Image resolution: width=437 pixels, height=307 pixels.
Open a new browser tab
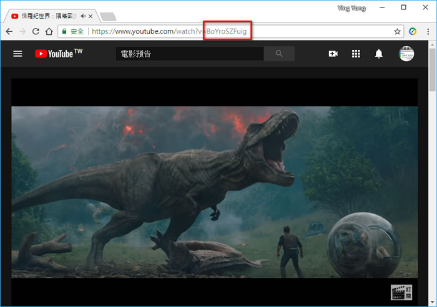click(107, 16)
